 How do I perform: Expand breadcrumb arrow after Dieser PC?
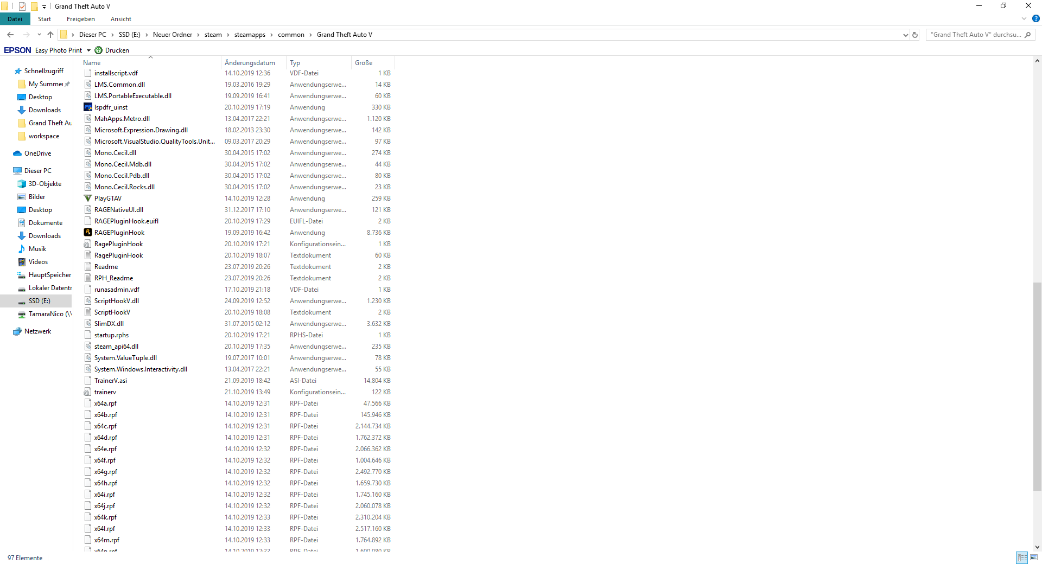point(113,35)
